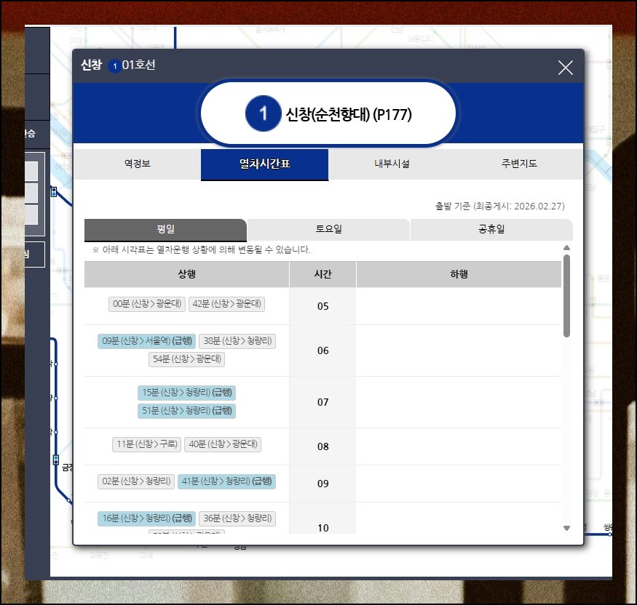
Task: Select the 40분 (신창>광운대) train
Action: pos(223,444)
